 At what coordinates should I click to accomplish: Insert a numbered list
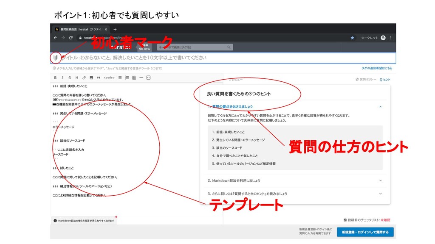point(127,78)
